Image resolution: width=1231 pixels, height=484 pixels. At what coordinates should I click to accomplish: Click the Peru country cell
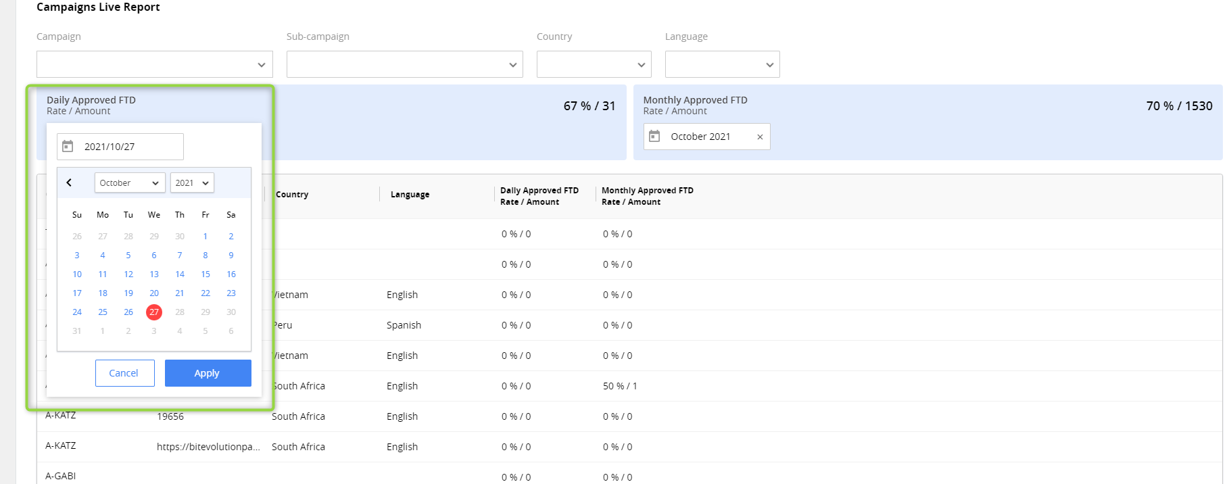283,325
